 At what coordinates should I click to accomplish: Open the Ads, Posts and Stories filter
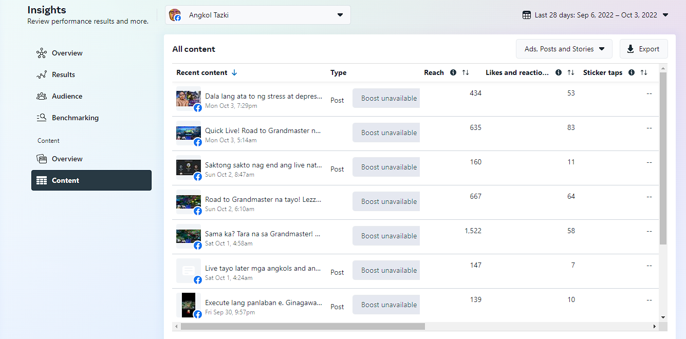click(x=564, y=49)
